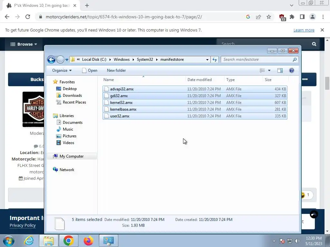
Task: Open Recent Places in navigation pane
Action: pyautogui.click(x=71, y=102)
